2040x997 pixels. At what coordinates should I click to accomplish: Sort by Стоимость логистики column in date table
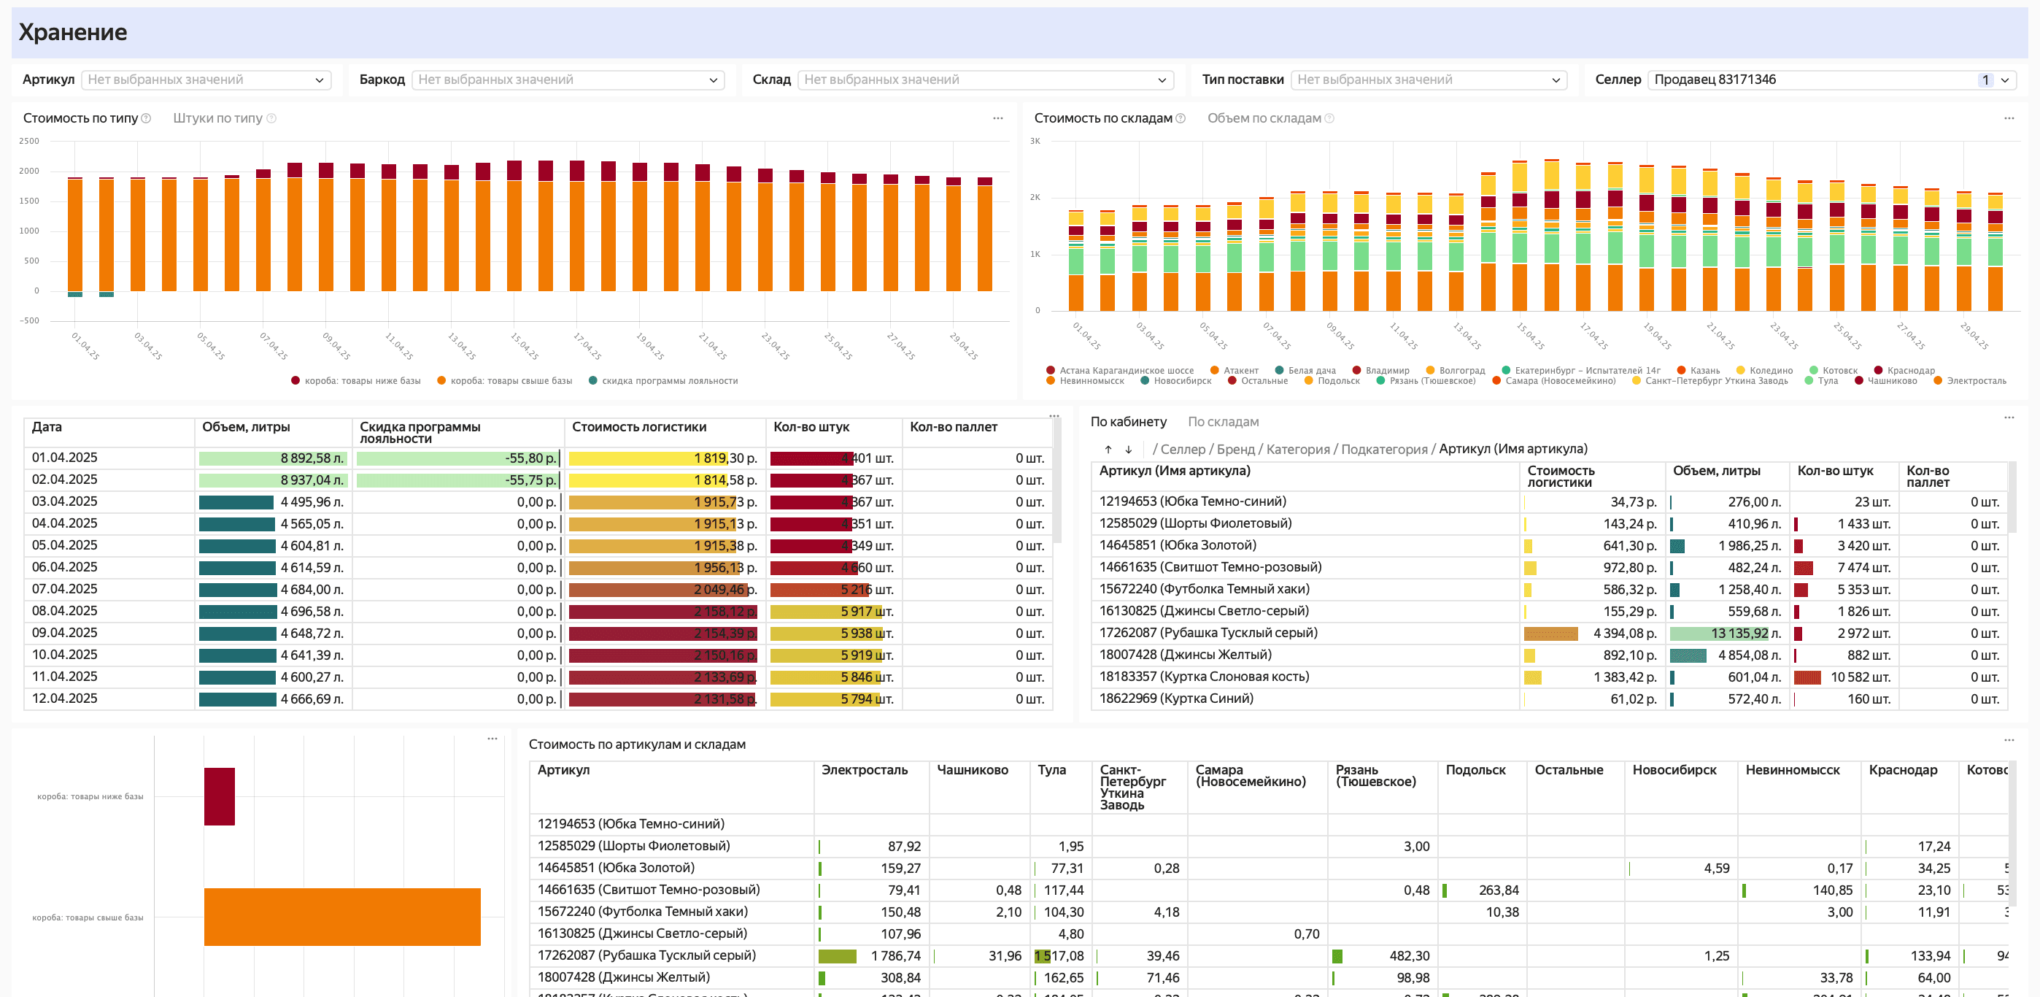coord(638,427)
